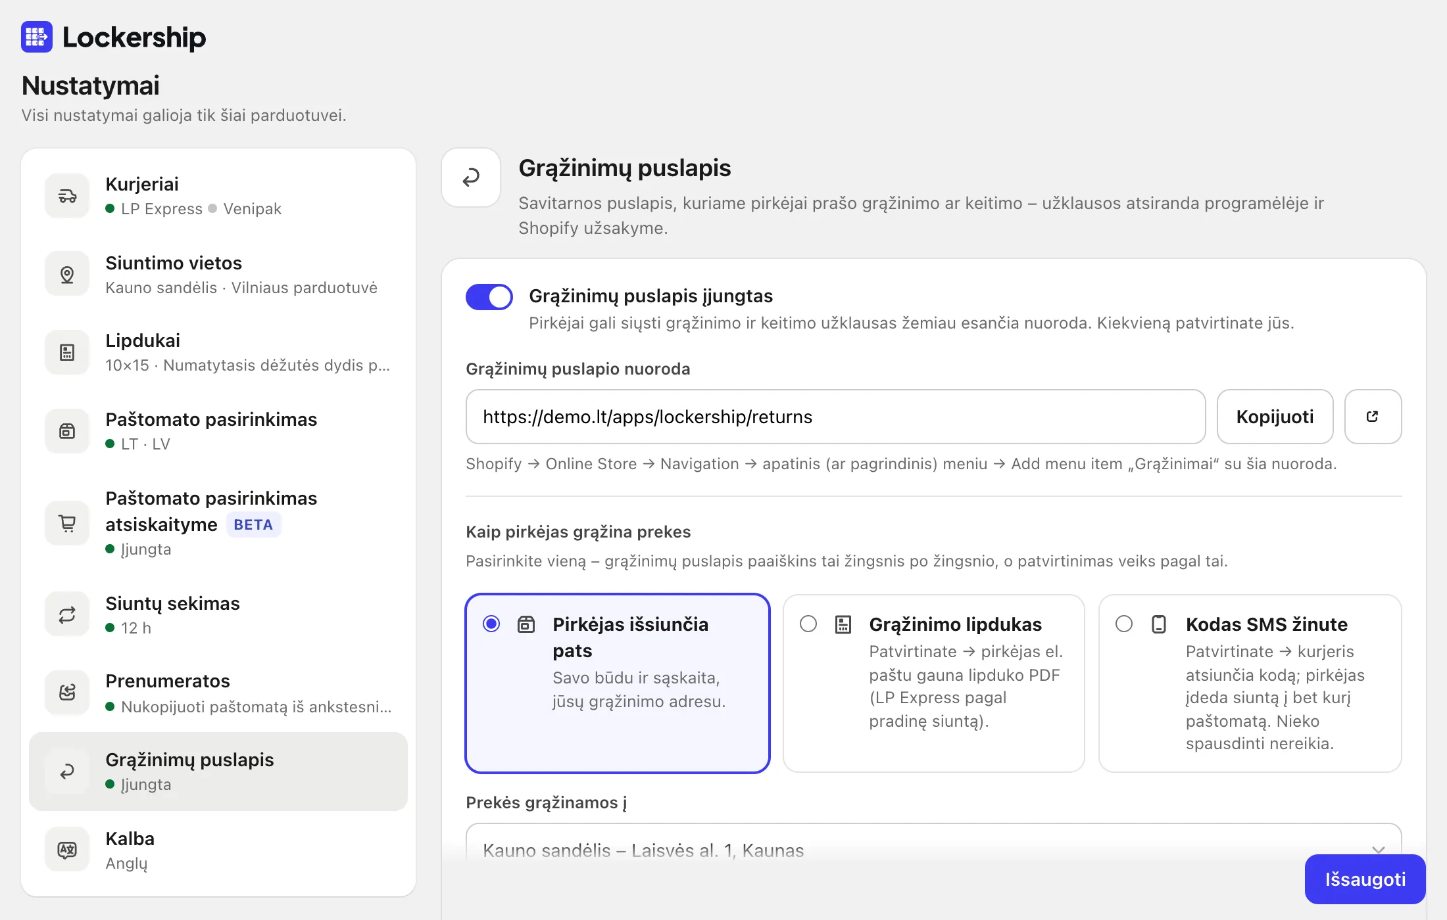
Task: Click the Kalba language icon
Action: [x=67, y=850]
